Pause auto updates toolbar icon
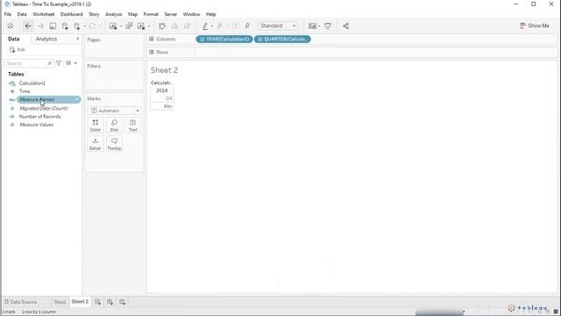 point(77,25)
